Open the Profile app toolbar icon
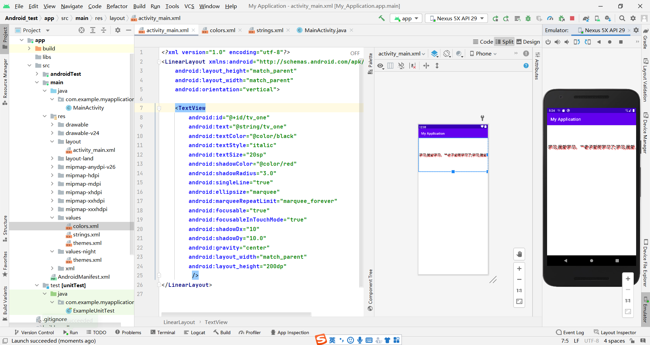650x345 pixels. [x=550, y=18]
